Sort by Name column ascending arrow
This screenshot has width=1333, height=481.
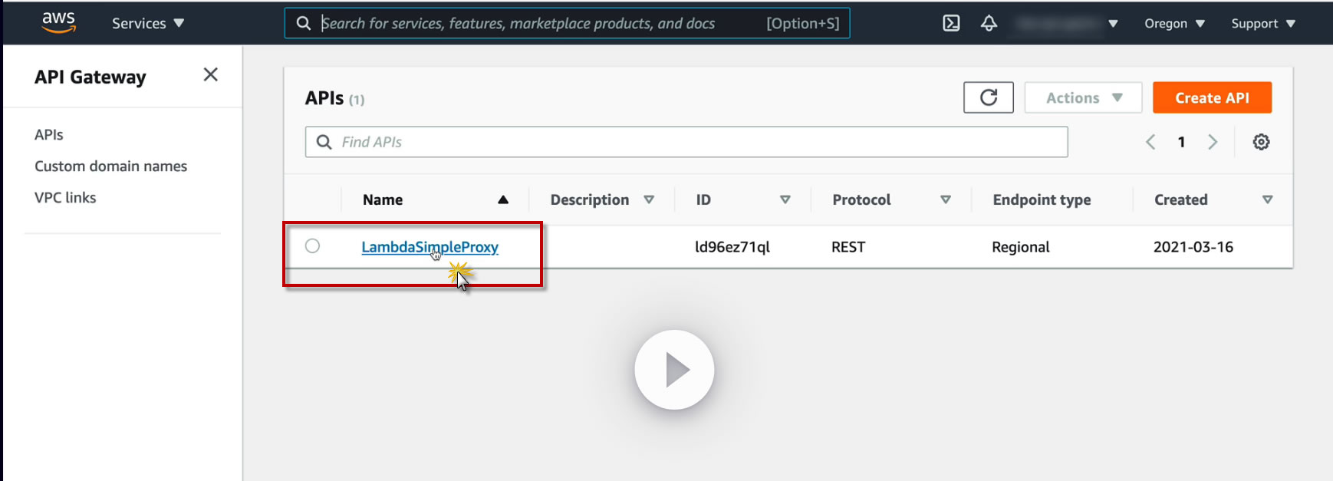(503, 199)
